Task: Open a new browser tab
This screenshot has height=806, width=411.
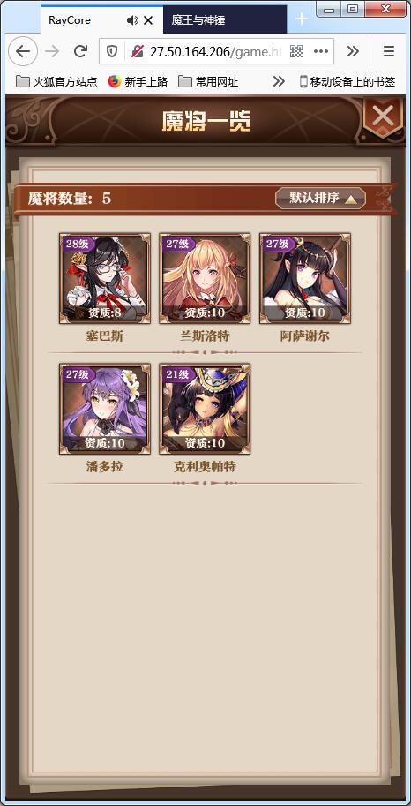Action: [302, 19]
